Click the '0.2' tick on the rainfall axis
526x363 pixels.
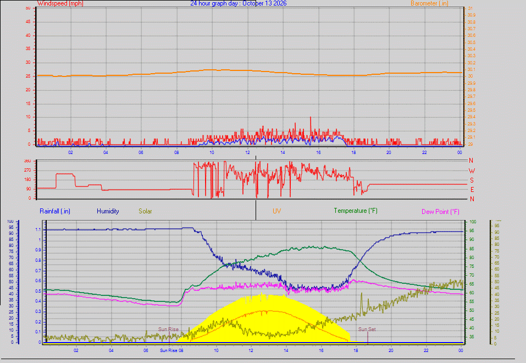pyautogui.click(x=38, y=322)
